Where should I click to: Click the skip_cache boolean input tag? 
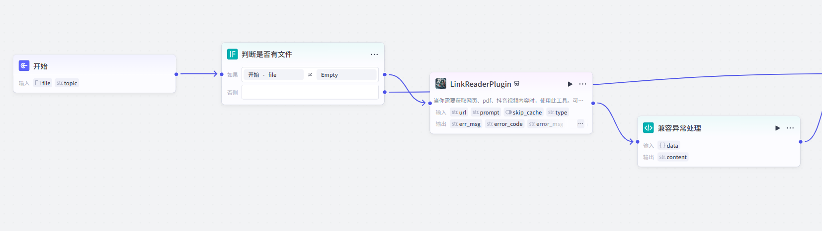523,113
